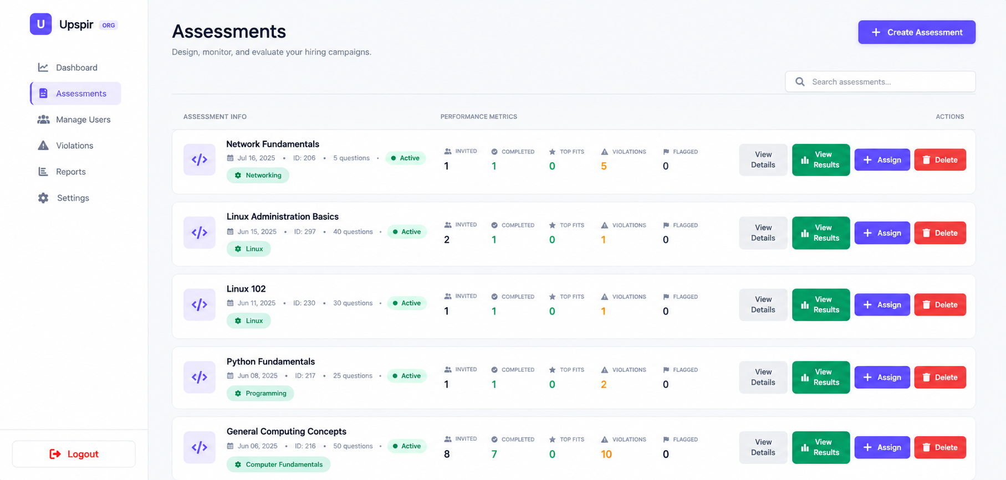
Task: View results for Linux Administration Basics
Action: coord(821,233)
